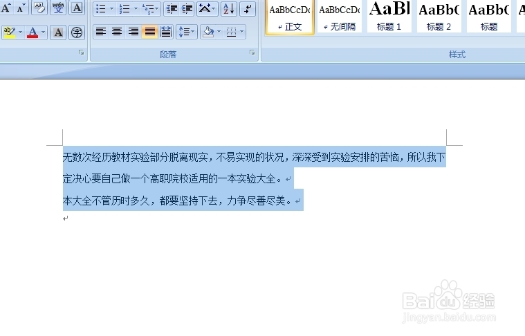
Task: Select the 正文 style
Action: (x=290, y=17)
